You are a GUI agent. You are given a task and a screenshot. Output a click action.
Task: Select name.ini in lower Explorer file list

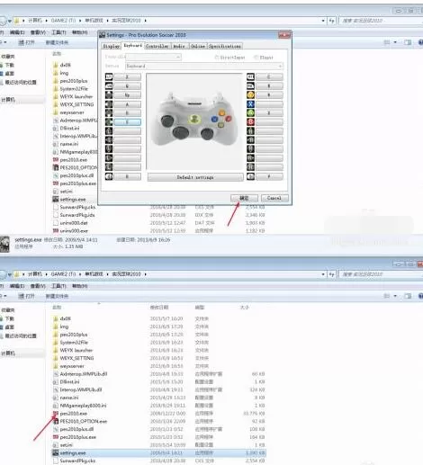(x=69, y=398)
